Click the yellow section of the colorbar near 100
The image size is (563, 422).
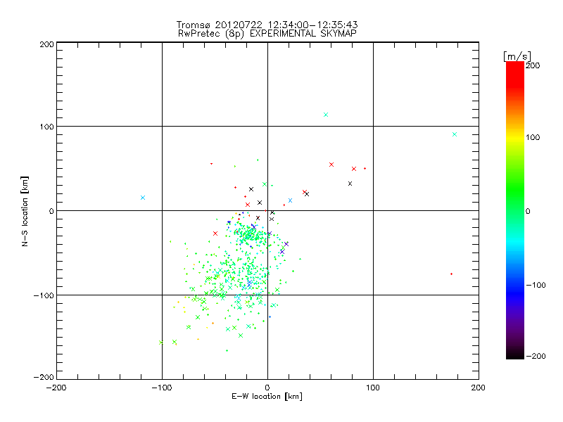coord(515,137)
